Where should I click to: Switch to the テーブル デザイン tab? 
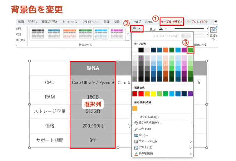pos(172,22)
